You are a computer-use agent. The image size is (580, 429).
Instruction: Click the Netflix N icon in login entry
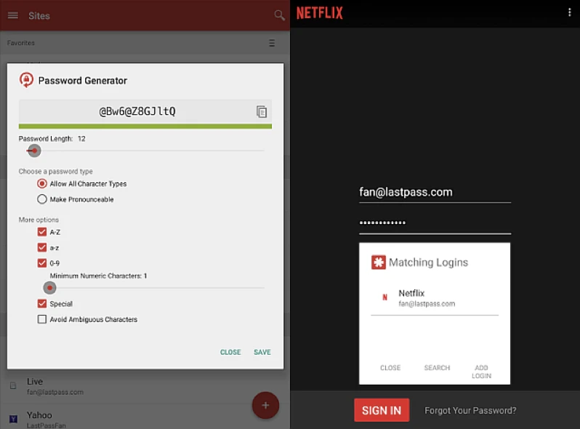point(384,297)
